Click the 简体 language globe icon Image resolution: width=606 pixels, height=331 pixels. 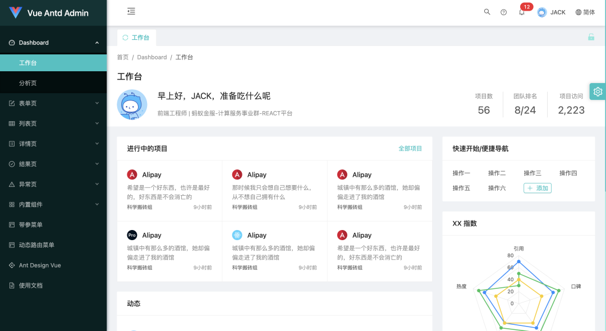[585, 12]
